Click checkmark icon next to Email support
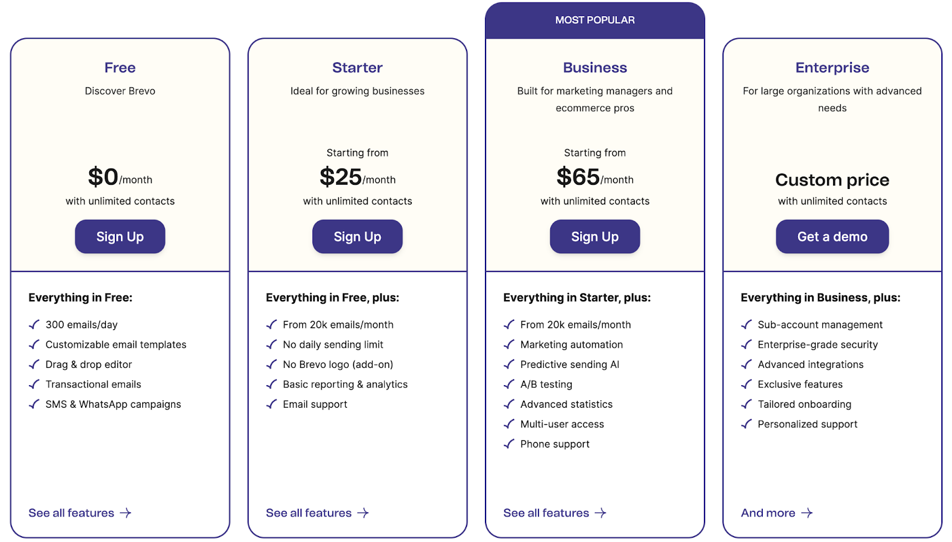 point(272,404)
